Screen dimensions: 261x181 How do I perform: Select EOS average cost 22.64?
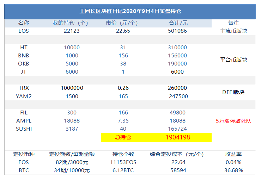click(x=178, y=162)
